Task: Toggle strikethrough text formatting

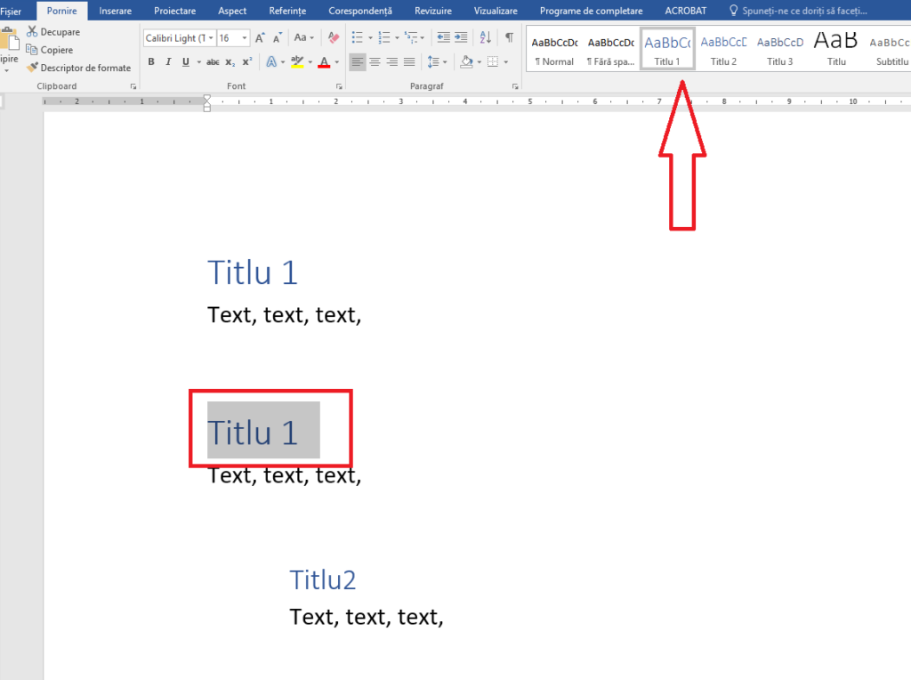Action: pos(213,62)
